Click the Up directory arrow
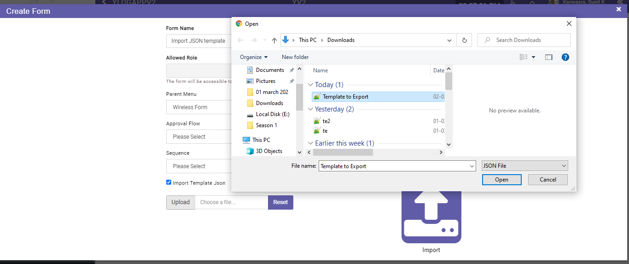This screenshot has width=629, height=264. (274, 40)
